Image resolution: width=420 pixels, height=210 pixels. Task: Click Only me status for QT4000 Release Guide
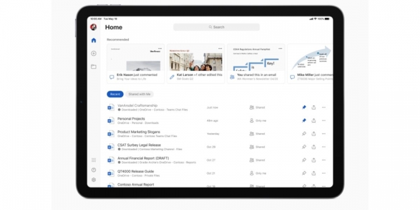coord(258,173)
